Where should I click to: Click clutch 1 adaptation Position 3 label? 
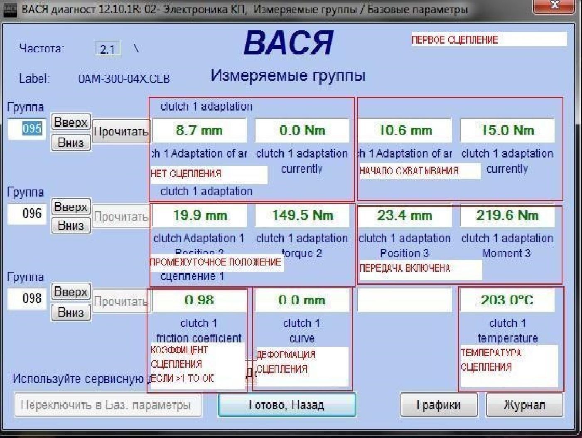pyautogui.click(x=405, y=246)
